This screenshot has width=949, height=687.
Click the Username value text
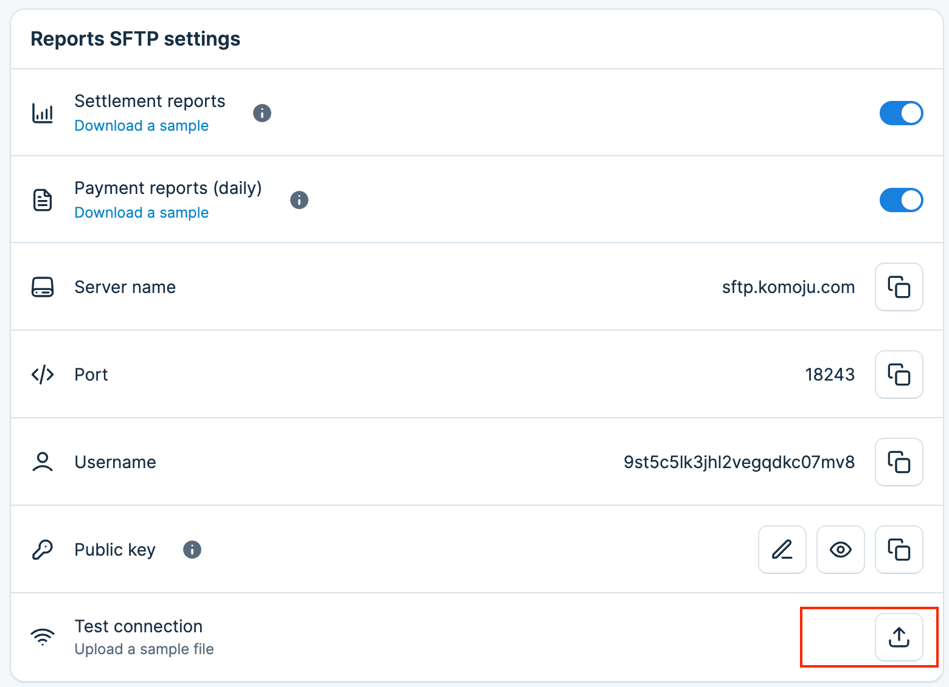pyautogui.click(x=739, y=462)
